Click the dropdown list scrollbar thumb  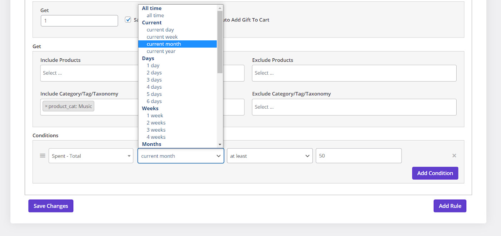[x=220, y=41]
